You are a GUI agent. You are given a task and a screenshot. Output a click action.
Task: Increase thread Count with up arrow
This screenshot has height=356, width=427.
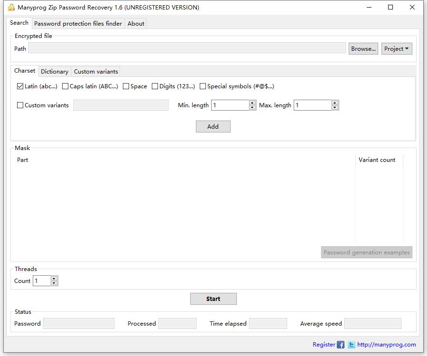pos(54,279)
